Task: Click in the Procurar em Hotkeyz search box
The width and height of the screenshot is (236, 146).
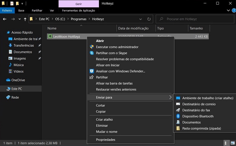Action: (195, 19)
